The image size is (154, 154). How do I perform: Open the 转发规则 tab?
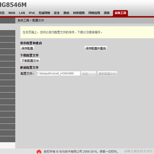(79, 13)
